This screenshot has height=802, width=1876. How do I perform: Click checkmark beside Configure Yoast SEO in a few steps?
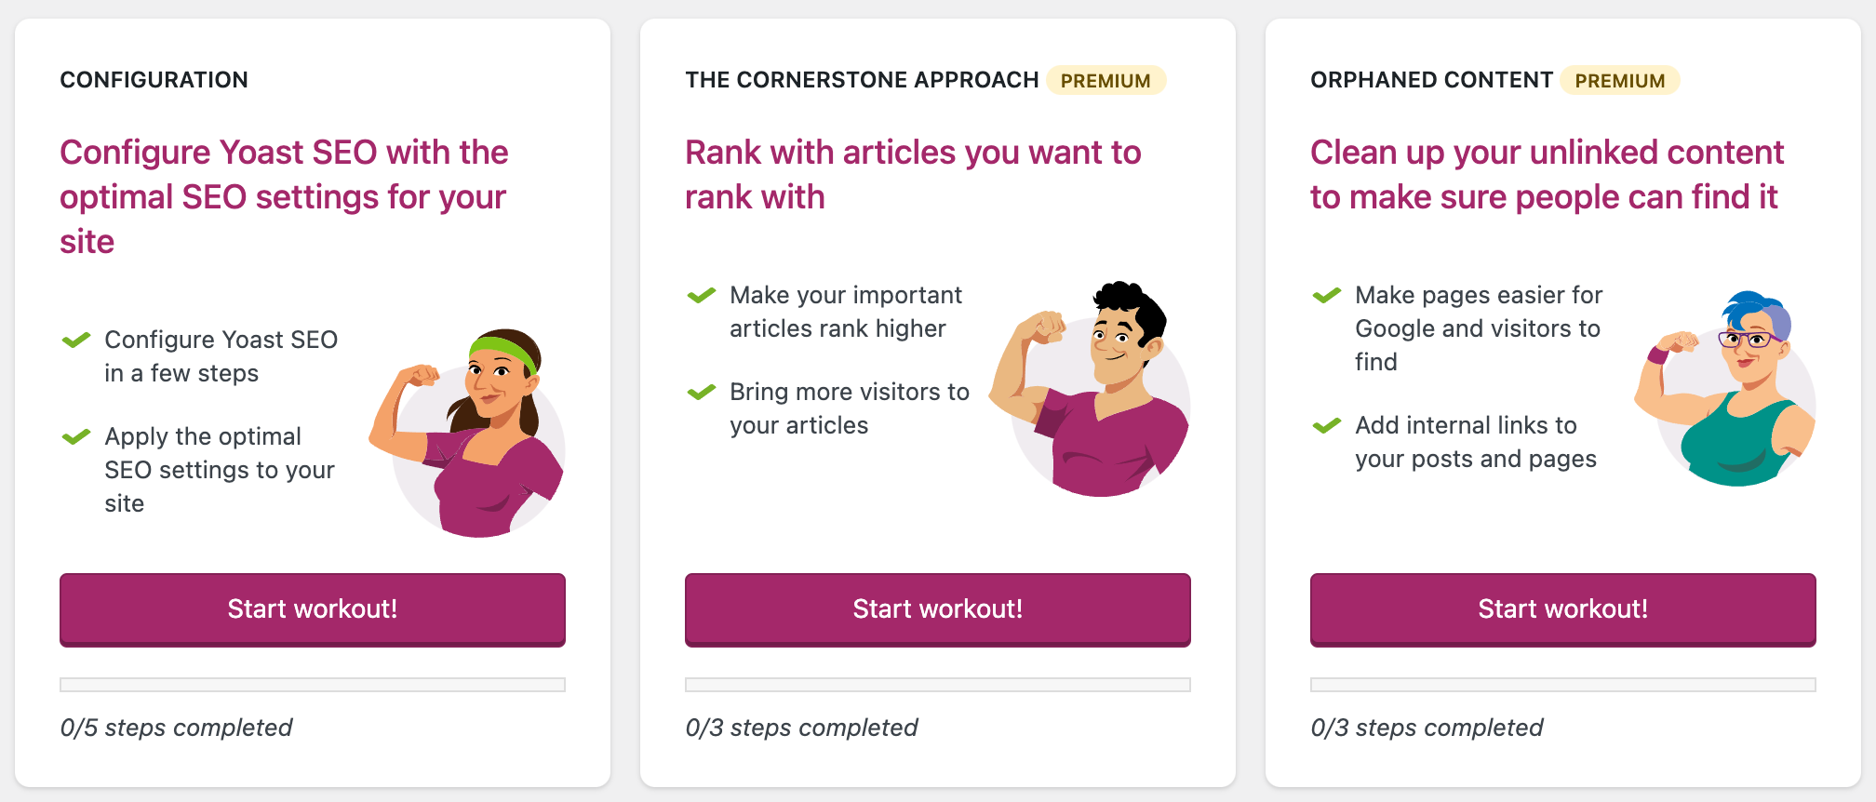[76, 340]
